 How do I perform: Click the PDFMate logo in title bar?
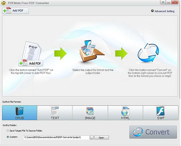(x=3, y=3)
